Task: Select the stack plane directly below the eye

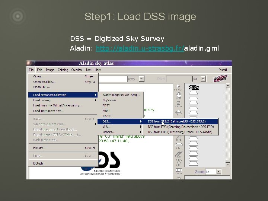Action: coord(193,93)
